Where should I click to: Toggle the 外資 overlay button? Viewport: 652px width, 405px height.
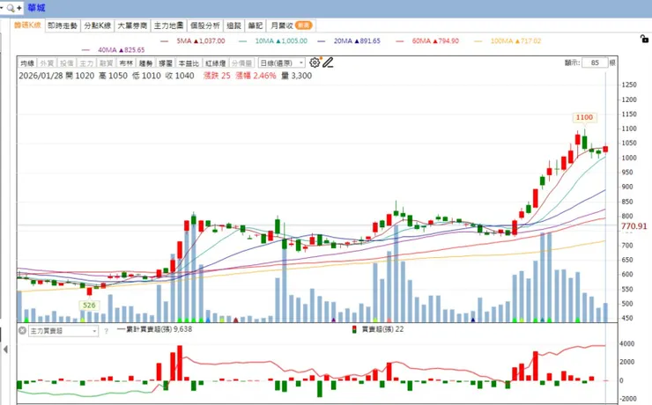click(47, 63)
